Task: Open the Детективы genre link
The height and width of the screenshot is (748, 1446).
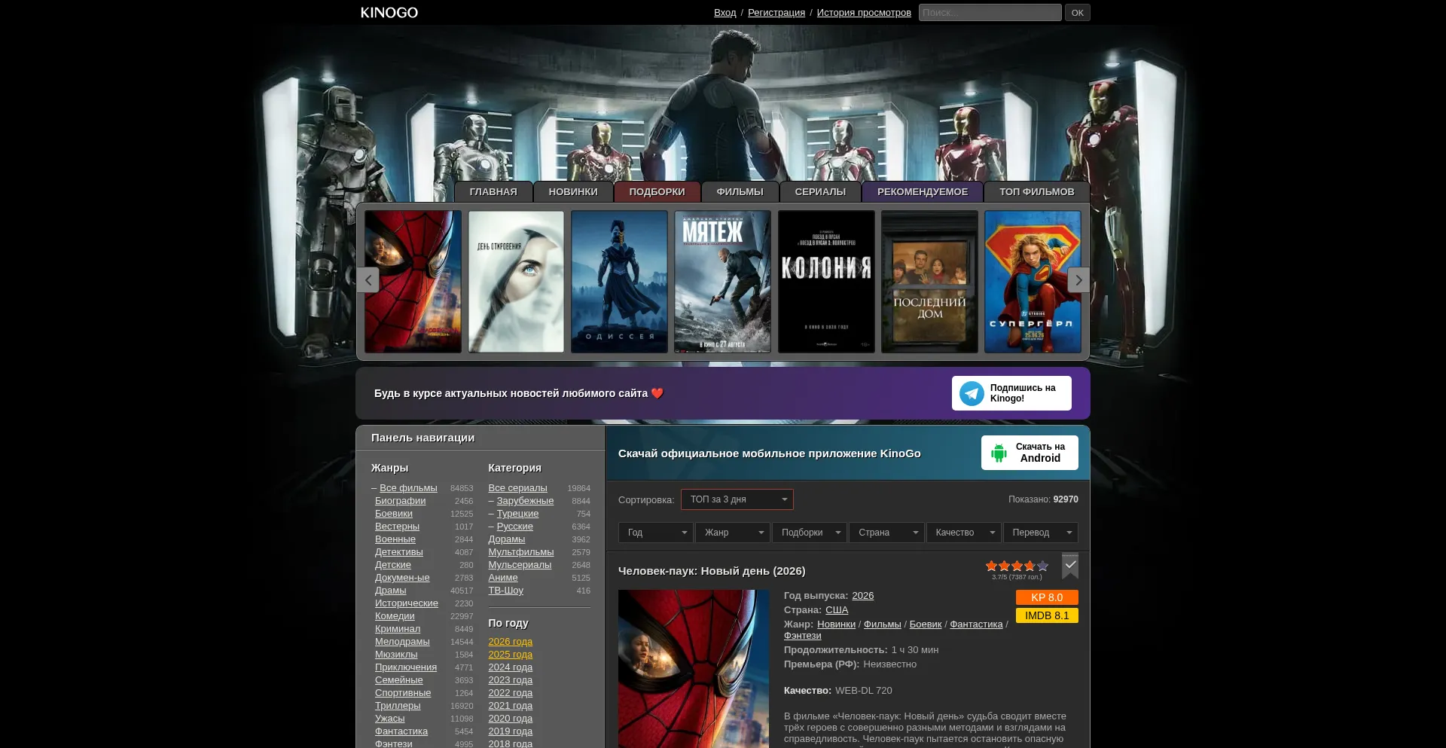Action: pos(399,552)
